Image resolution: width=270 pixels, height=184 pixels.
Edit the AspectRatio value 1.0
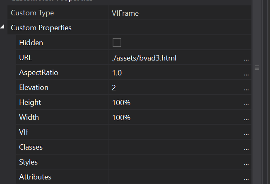point(117,73)
